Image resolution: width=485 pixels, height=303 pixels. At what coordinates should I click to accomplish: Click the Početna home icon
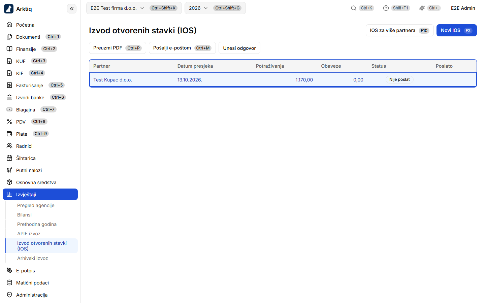[9, 25]
